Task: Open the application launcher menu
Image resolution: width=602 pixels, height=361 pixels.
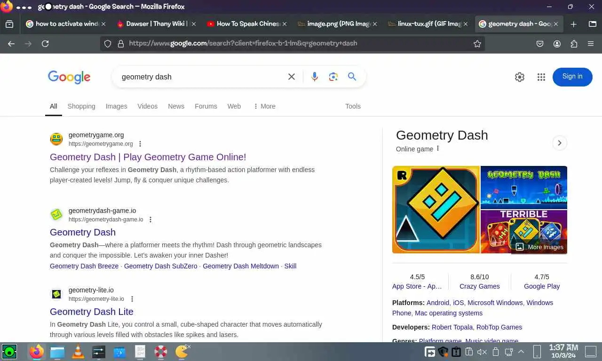Action: [9, 352]
